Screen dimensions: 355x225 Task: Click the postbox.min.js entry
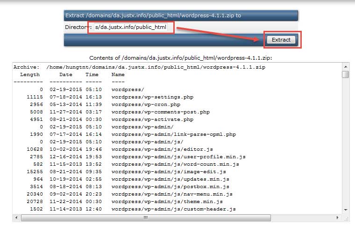pos(170,187)
